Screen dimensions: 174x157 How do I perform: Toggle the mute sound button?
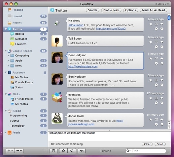pyautogui.click(x=82, y=151)
